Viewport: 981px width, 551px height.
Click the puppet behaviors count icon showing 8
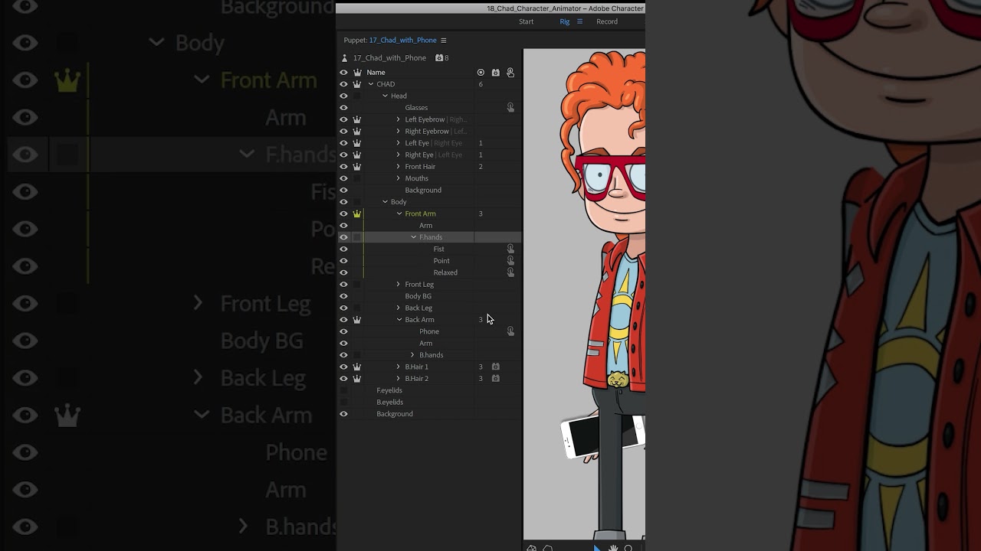442,58
